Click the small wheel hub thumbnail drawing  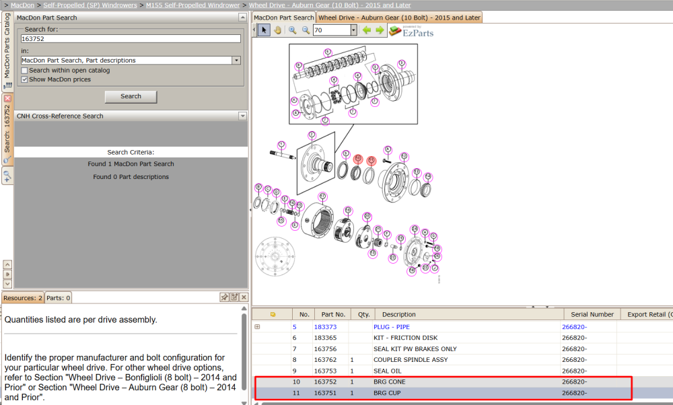(x=275, y=256)
